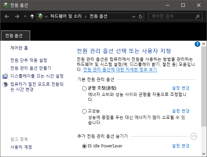The width and height of the screenshot is (207, 157).
Task: Open 전원 단추 작동 설정
Action: coord(29,60)
